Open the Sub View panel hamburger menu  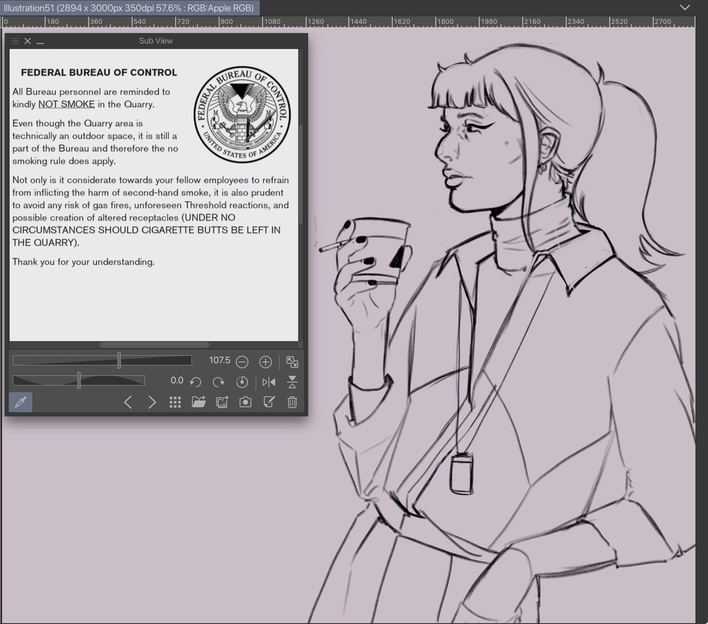(x=15, y=41)
